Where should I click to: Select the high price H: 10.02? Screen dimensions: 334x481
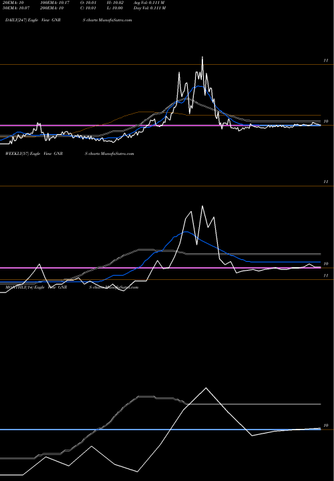[x=116, y=3]
